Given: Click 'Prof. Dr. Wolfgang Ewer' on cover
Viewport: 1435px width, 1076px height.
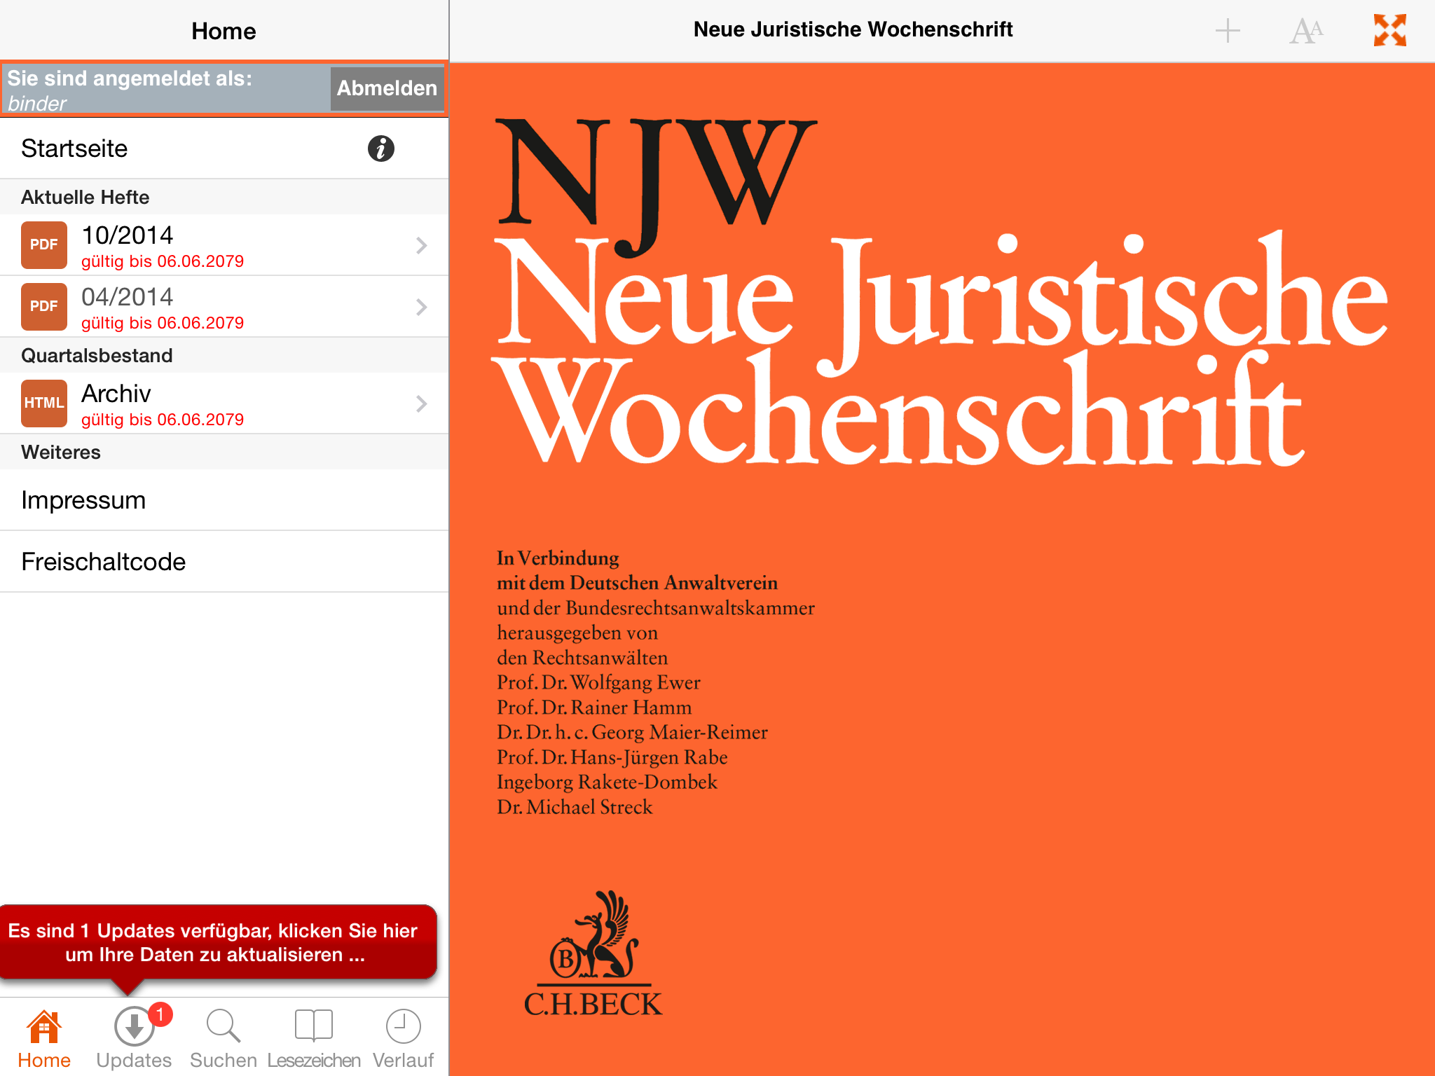Looking at the screenshot, I should click(598, 682).
